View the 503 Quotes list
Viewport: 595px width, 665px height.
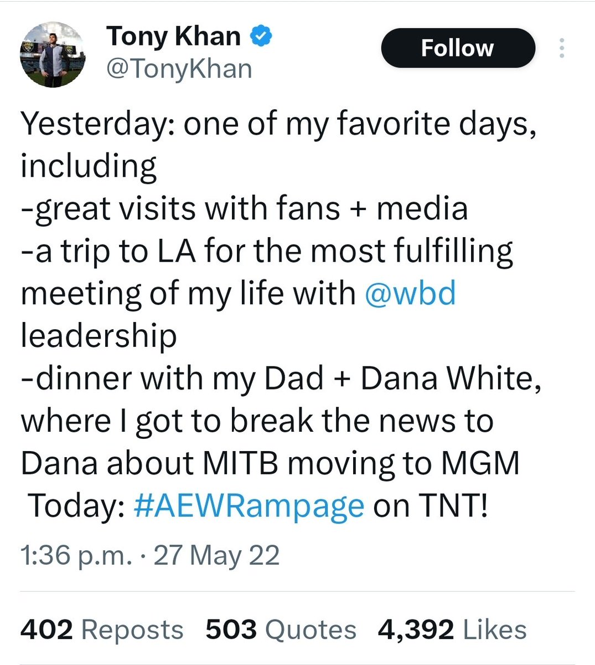click(x=281, y=630)
